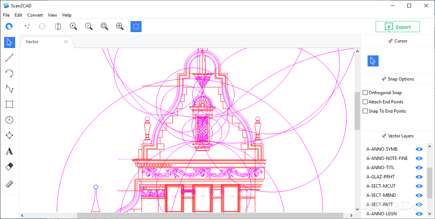The height and width of the screenshot is (219, 435).
Task: Click the Zoom In magnifier icon
Action: coord(73,26)
